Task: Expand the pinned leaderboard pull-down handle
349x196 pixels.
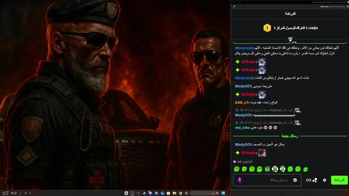Action: [x=290, y=39]
